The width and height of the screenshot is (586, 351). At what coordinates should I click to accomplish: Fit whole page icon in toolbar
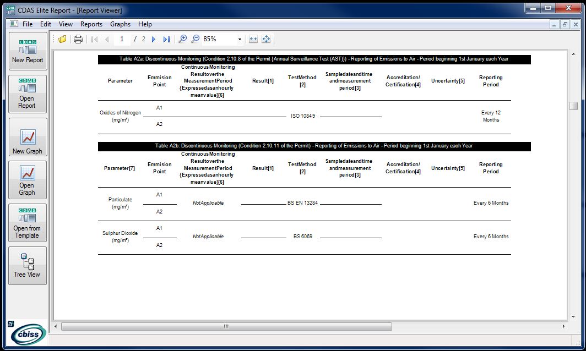pos(266,39)
